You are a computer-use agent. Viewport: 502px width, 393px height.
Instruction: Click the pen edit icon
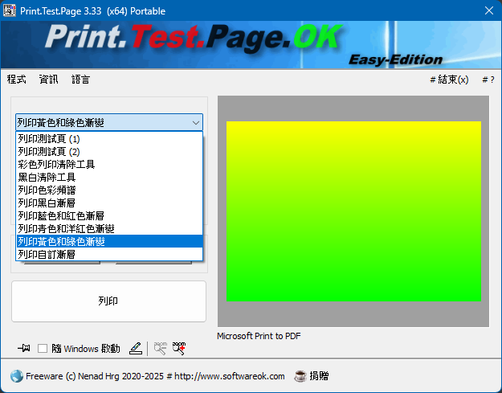pyautogui.click(x=136, y=348)
